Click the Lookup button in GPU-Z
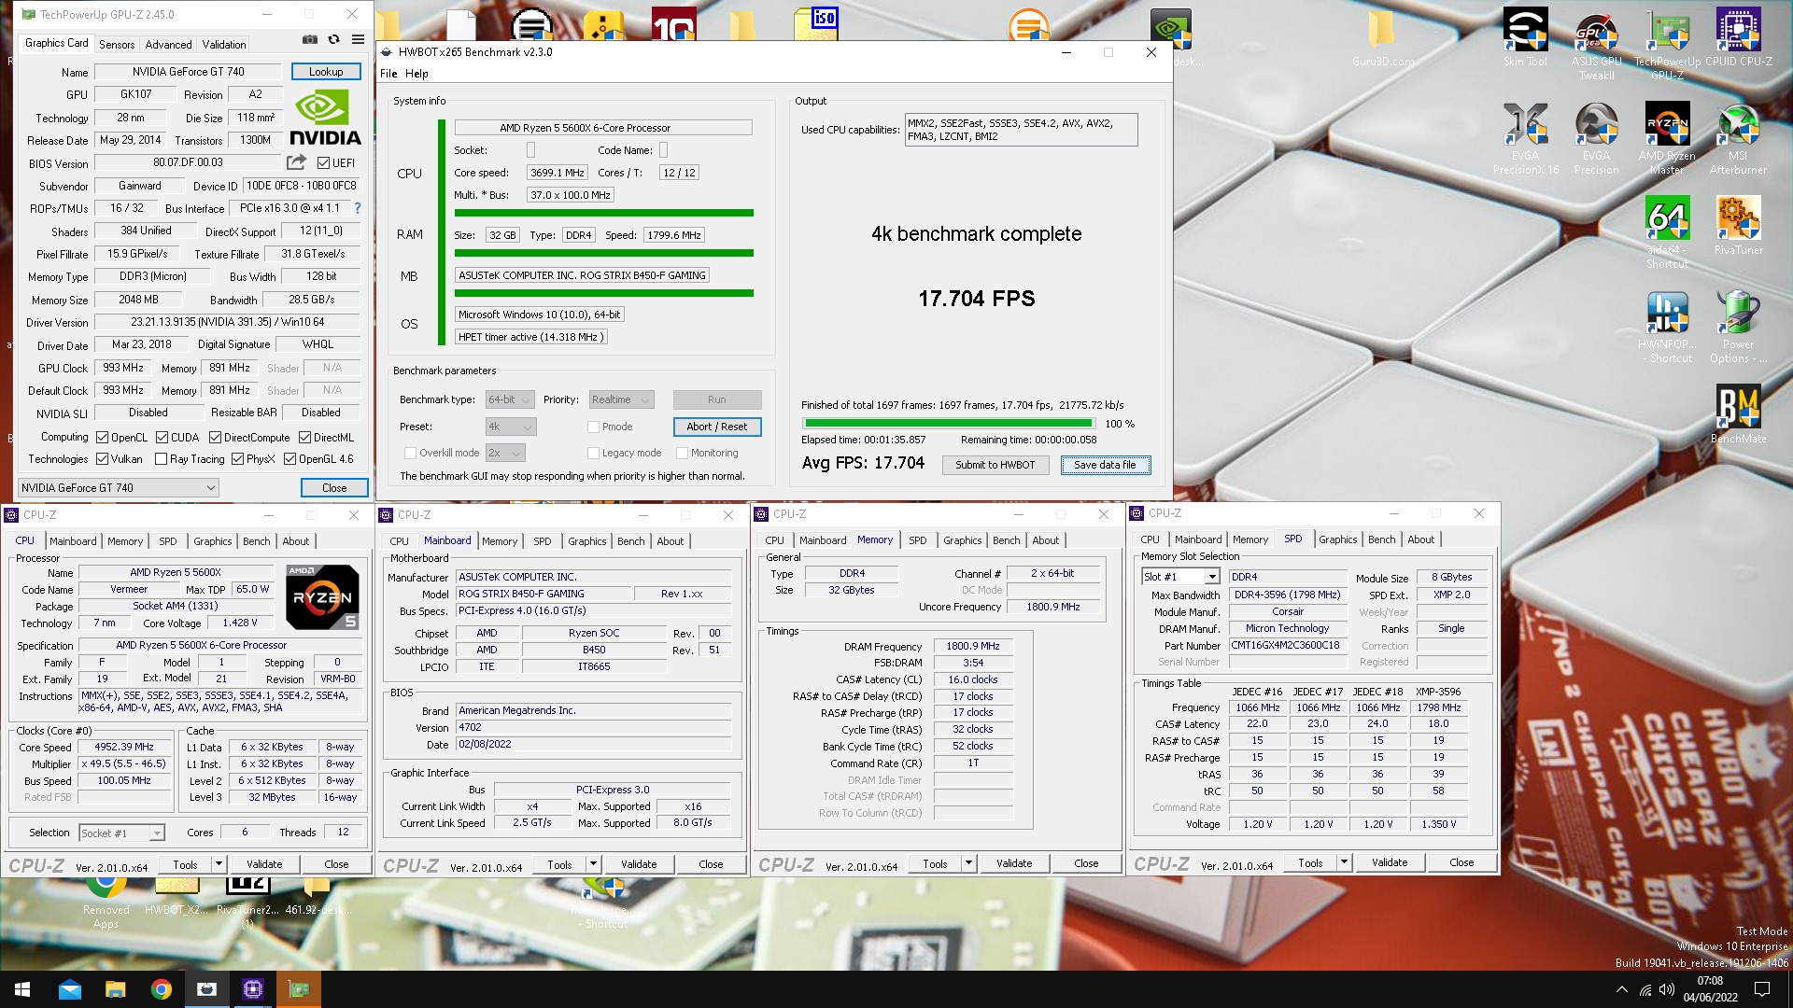Viewport: 1793px width, 1008px height. click(326, 71)
